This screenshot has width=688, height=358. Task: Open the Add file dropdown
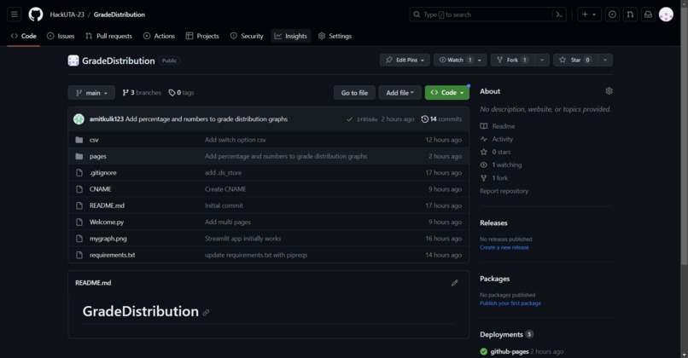(x=399, y=92)
